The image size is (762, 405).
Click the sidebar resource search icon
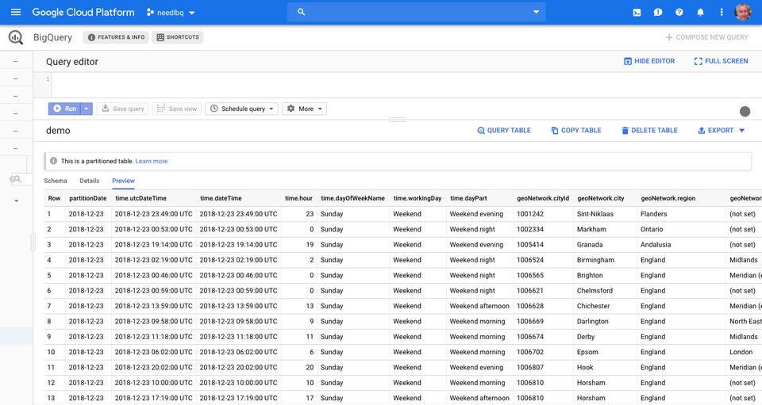pyautogui.click(x=17, y=179)
